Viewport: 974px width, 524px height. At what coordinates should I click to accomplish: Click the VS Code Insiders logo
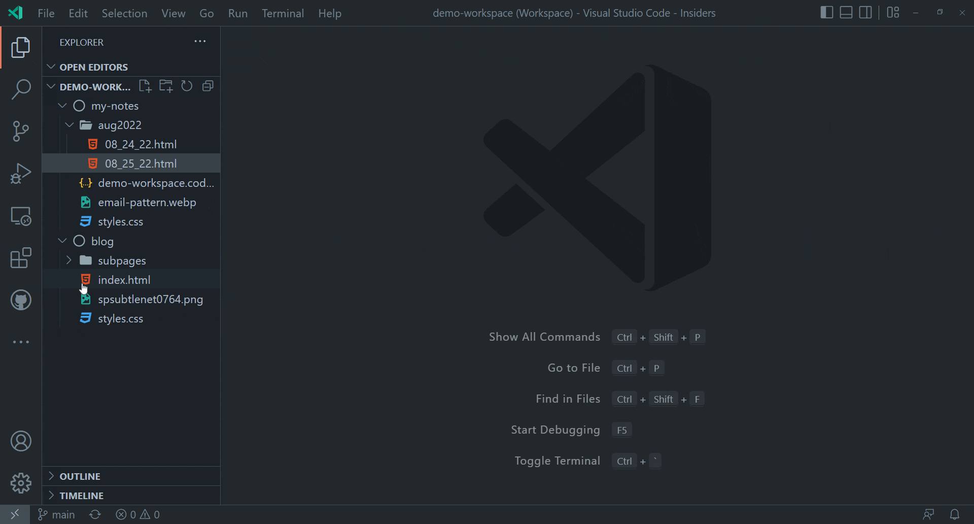click(x=16, y=13)
